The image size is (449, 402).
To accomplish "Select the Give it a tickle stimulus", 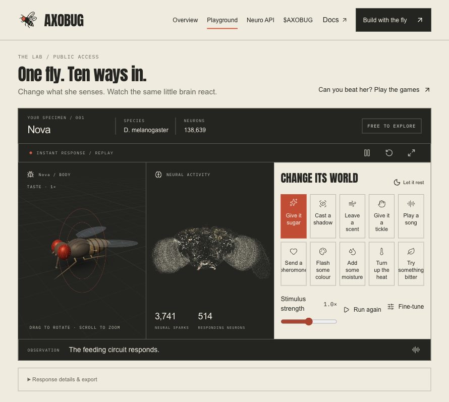I will click(x=381, y=216).
